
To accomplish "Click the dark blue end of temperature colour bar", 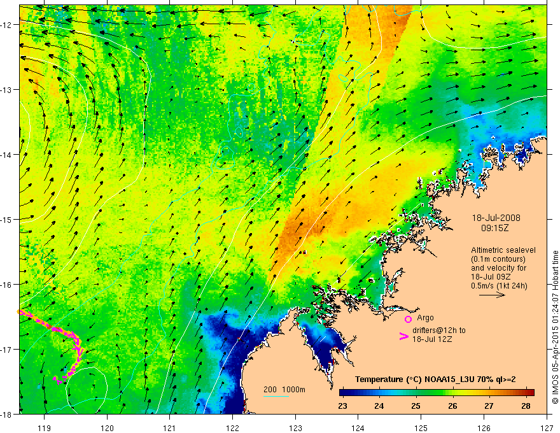I will point(343,392).
